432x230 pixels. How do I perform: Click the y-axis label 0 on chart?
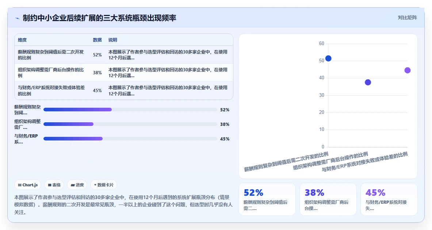pyautogui.click(x=323, y=147)
